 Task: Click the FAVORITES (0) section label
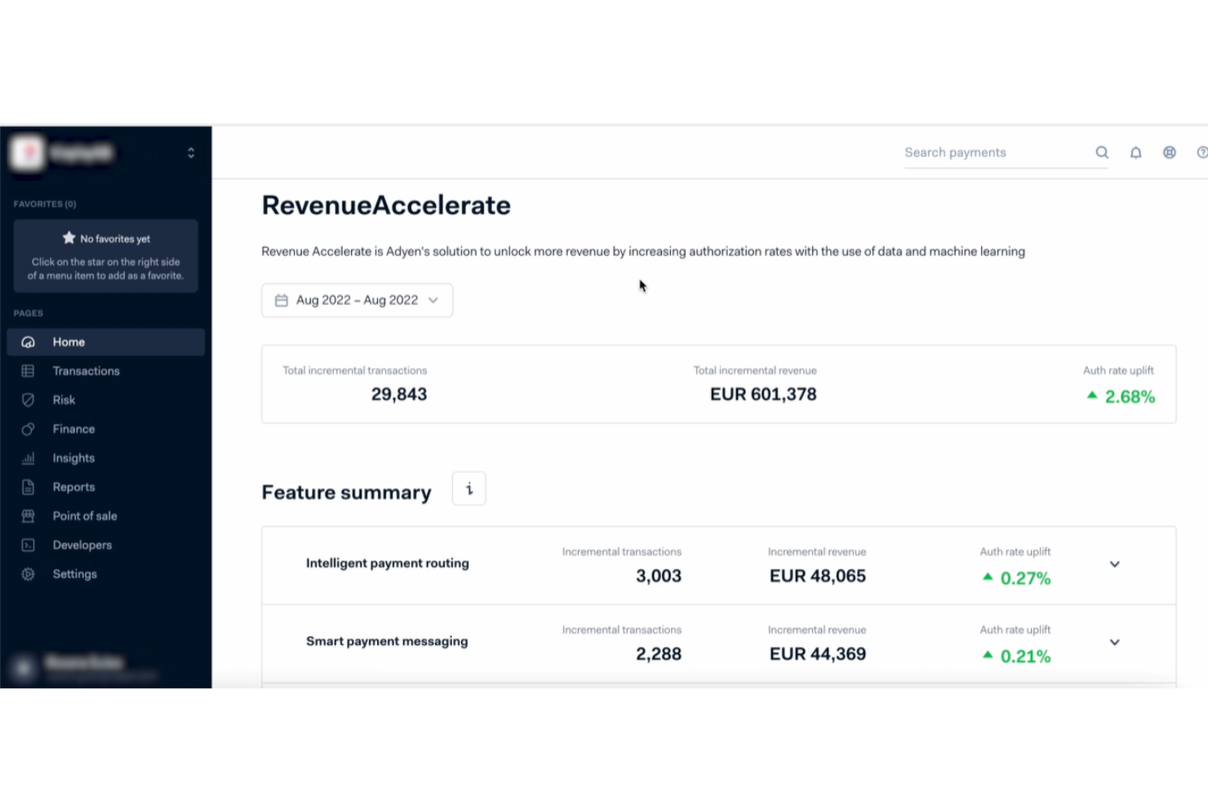45,204
